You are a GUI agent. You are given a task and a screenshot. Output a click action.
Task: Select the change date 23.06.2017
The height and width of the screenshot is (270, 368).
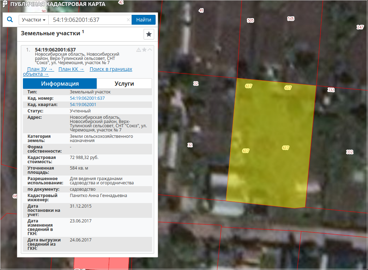click(80, 221)
